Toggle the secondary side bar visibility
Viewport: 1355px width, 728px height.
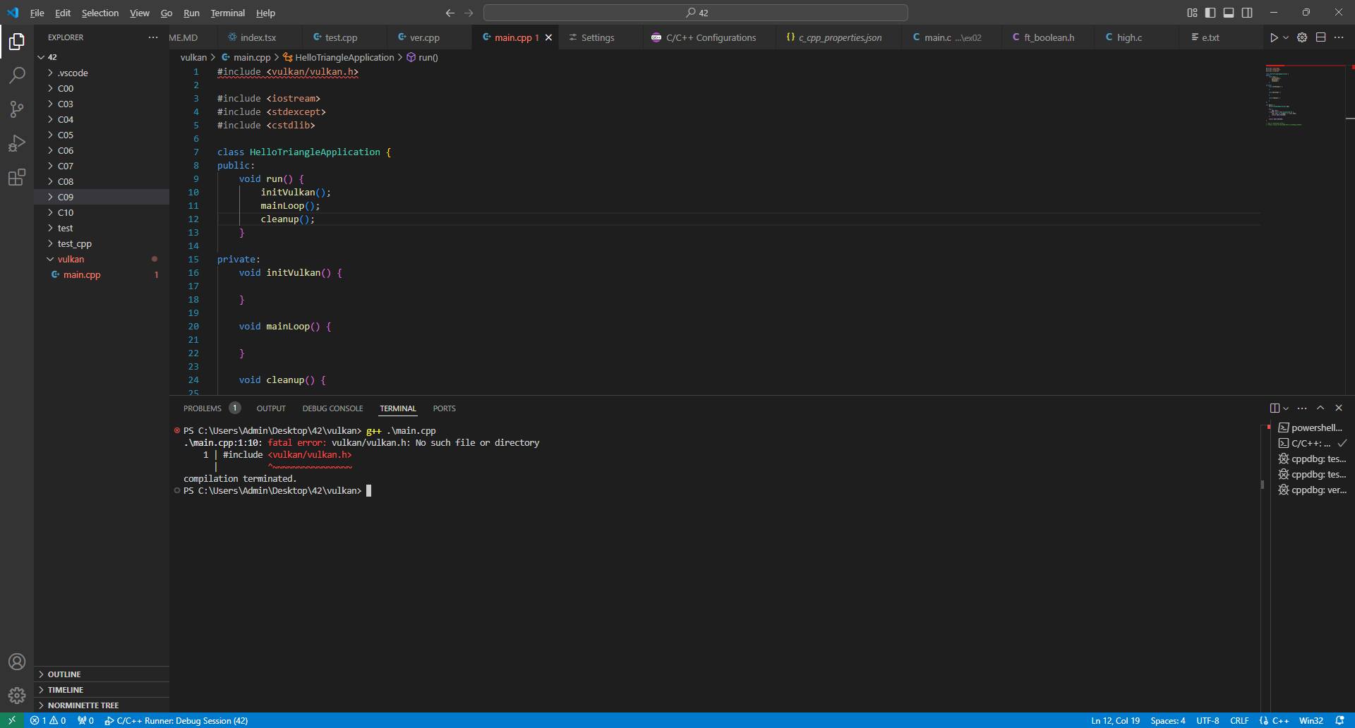click(1247, 13)
